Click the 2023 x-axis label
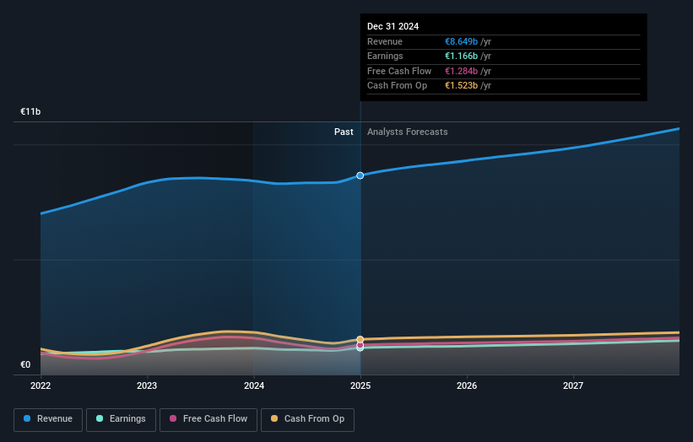The height and width of the screenshot is (442, 693). pos(147,386)
